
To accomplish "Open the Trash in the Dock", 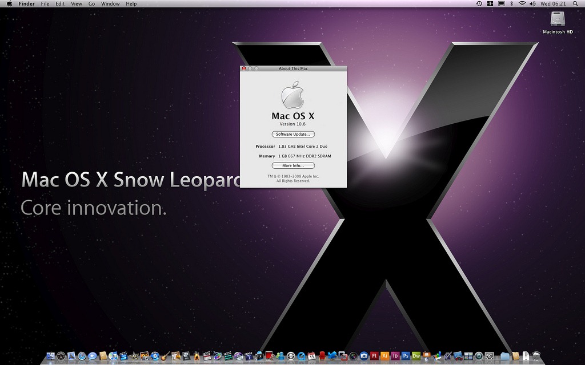I will pos(536,356).
